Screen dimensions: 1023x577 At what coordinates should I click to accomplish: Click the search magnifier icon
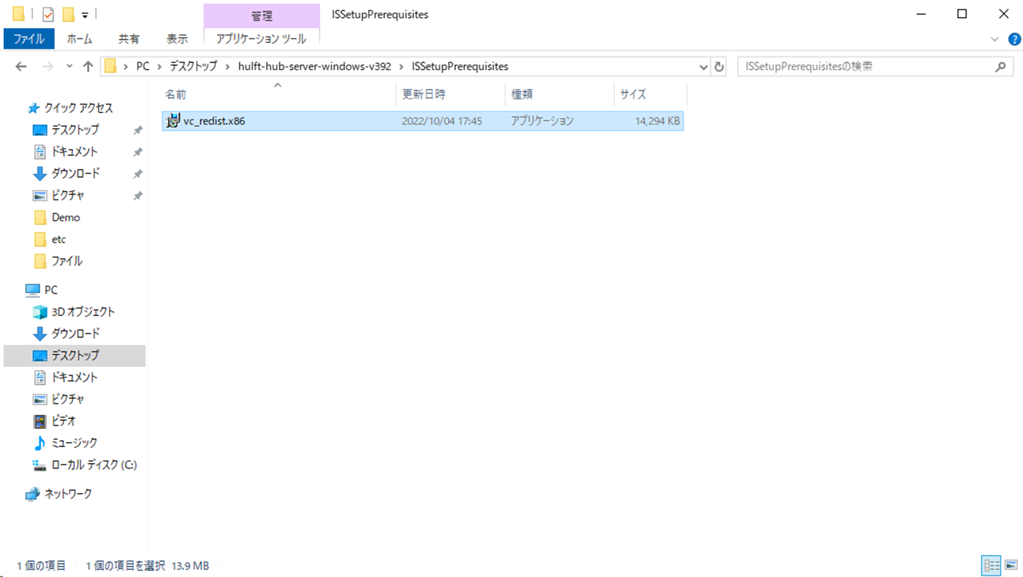click(x=1000, y=66)
